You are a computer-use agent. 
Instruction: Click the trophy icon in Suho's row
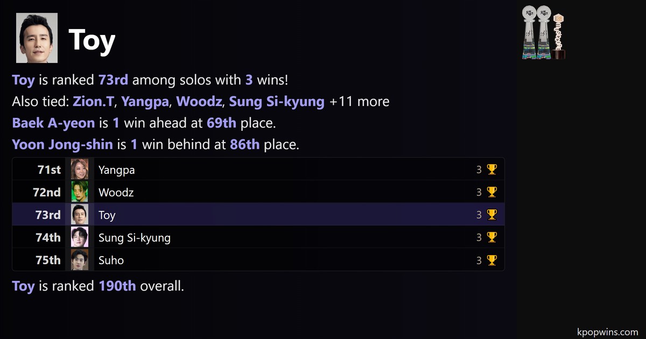[x=491, y=260]
